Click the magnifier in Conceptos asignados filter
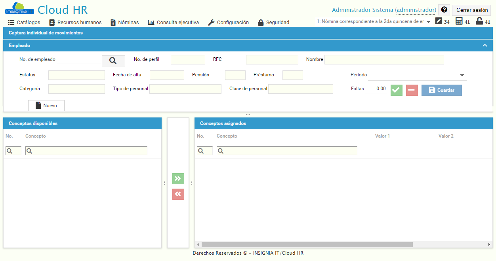 [x=204, y=151]
